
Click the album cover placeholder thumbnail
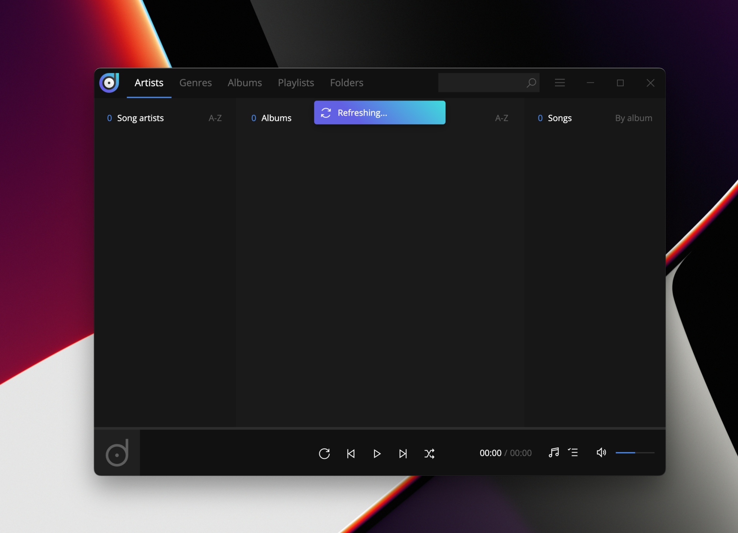pos(117,452)
